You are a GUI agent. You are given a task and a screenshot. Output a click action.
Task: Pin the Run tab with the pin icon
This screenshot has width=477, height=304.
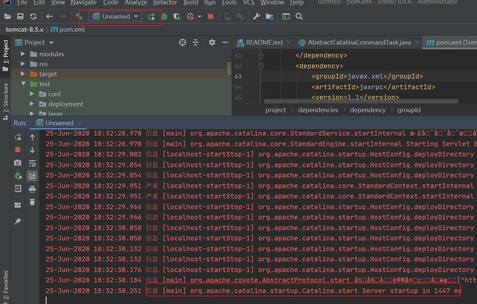click(x=18, y=221)
